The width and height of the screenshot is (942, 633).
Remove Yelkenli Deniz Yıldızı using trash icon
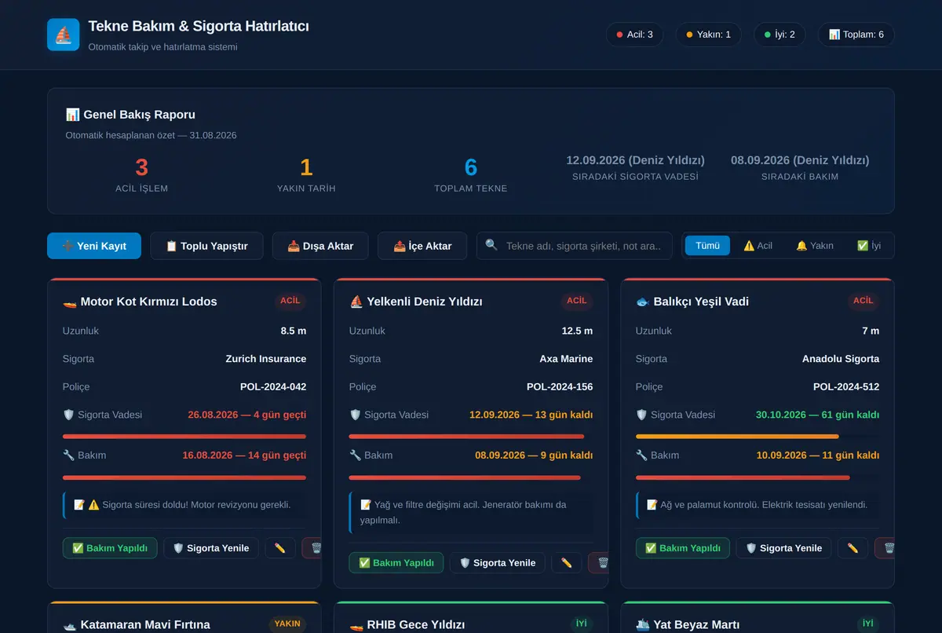(598, 562)
